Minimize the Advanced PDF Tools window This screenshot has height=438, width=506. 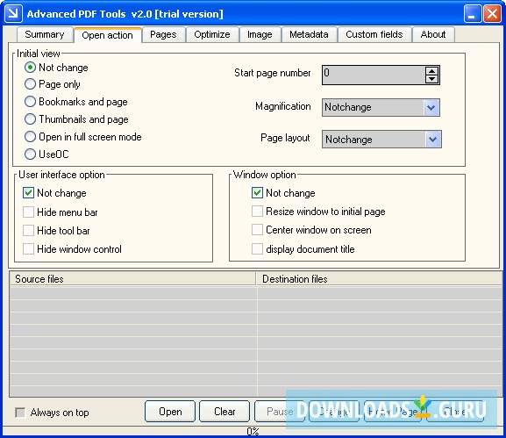[473, 13]
